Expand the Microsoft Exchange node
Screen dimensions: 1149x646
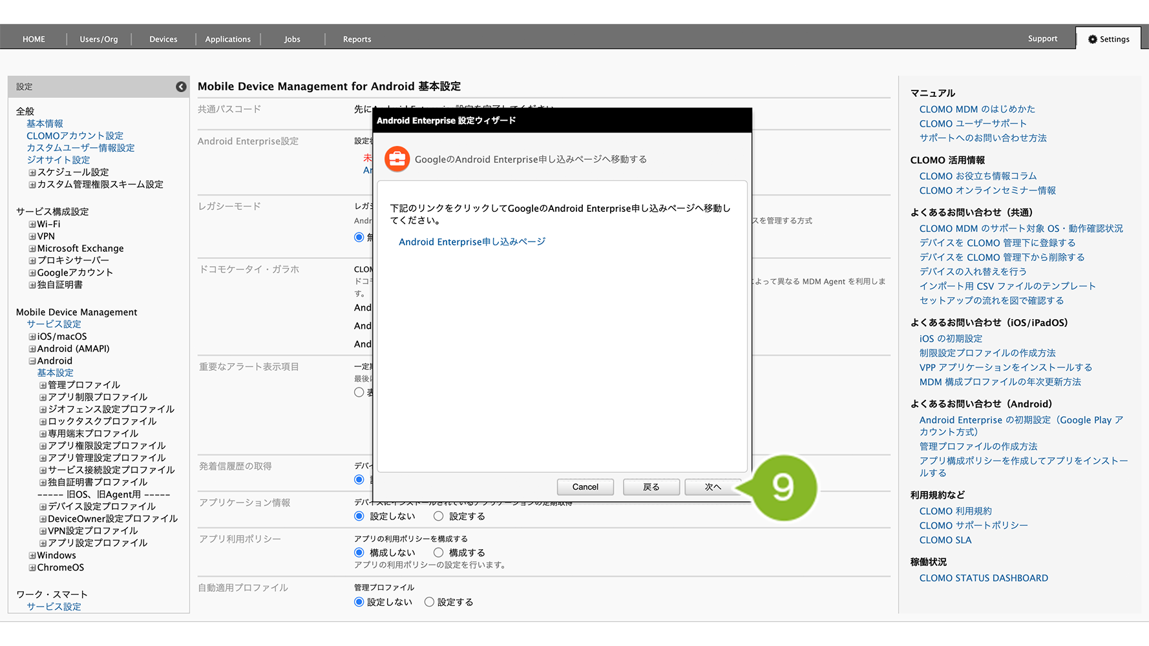tap(32, 249)
